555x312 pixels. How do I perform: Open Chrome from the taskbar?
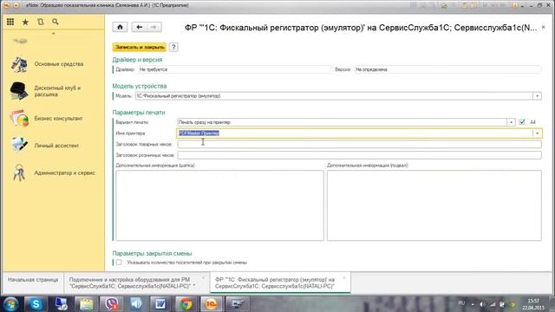186,304
